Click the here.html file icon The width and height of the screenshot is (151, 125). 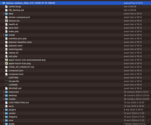coord(6,28)
